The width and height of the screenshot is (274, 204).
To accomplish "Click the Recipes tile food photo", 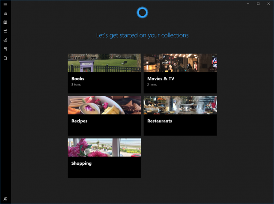I will point(104,105).
